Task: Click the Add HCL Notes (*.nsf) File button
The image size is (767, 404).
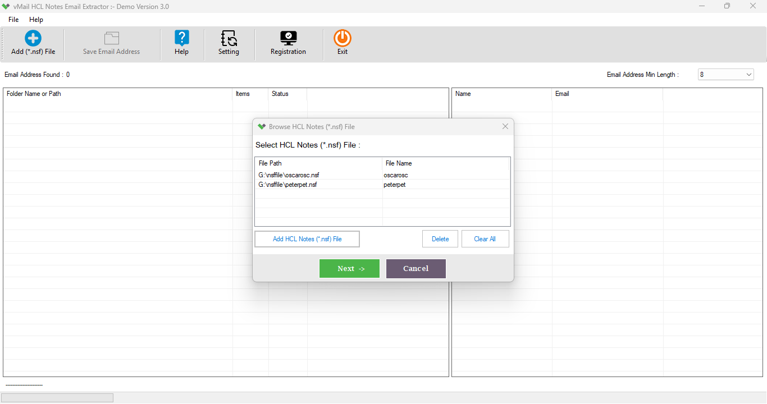Action: click(x=307, y=239)
